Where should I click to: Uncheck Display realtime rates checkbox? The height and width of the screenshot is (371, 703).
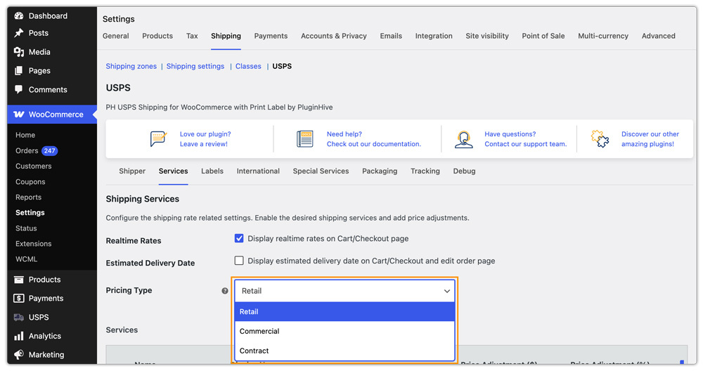(239, 238)
